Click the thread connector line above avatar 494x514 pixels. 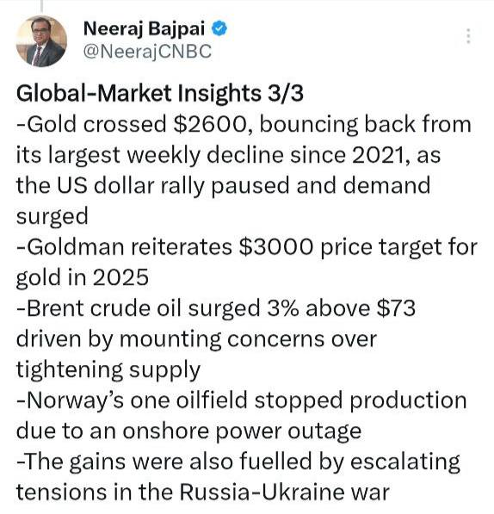pos(41,6)
